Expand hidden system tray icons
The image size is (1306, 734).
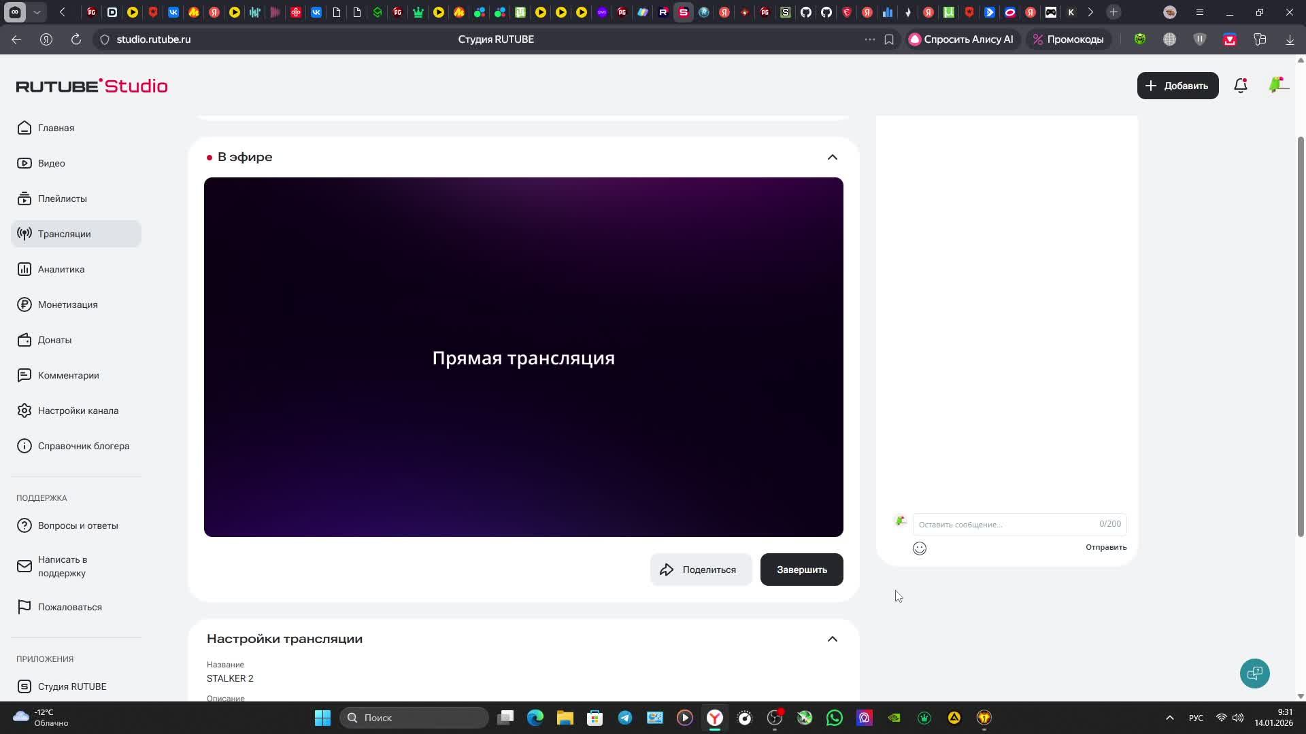(1169, 718)
